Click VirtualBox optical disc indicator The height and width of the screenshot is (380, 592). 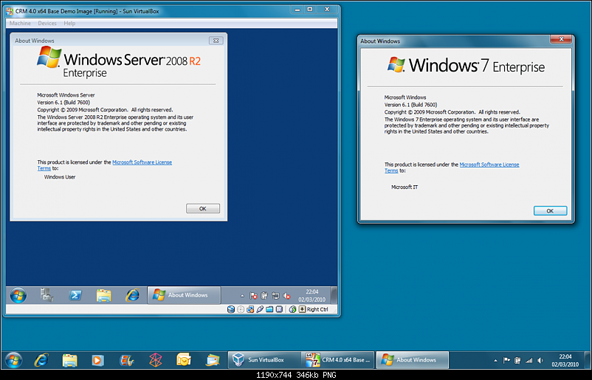pyautogui.click(x=241, y=309)
